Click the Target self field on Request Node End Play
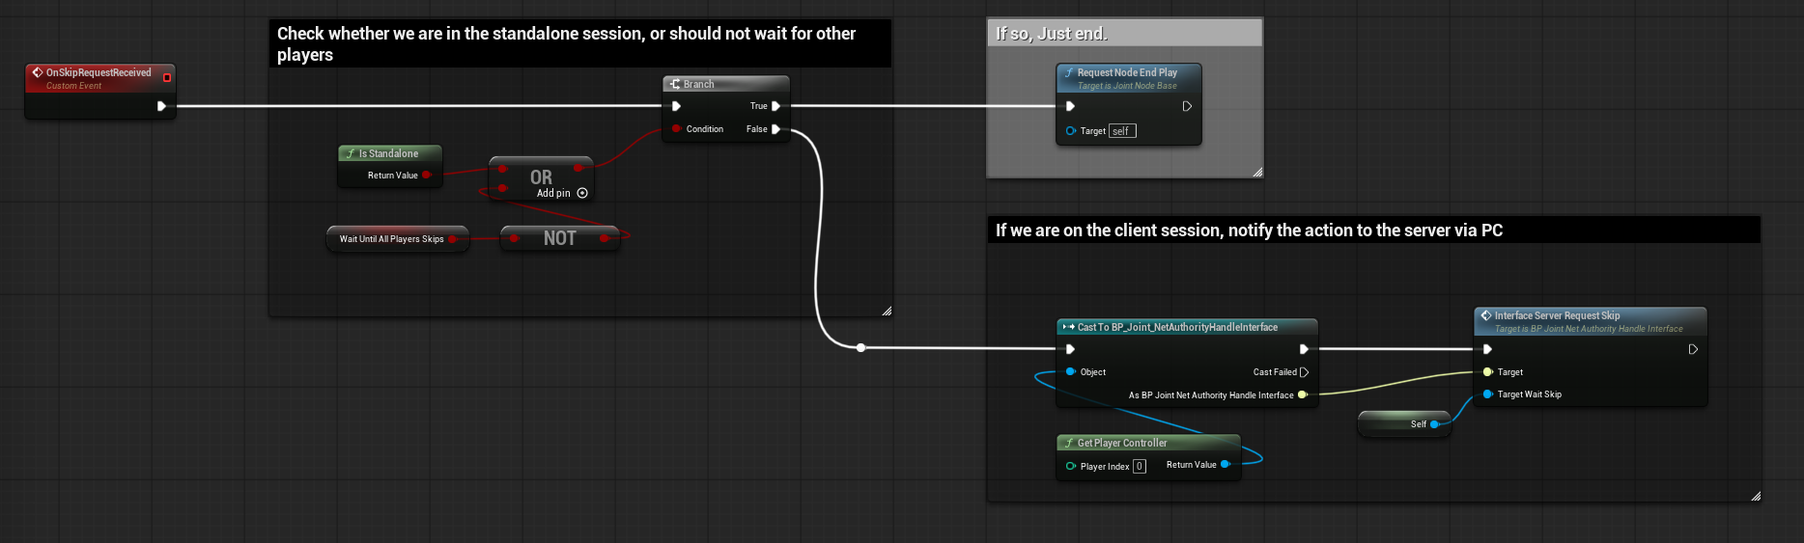This screenshot has width=1804, height=543. click(x=1121, y=131)
